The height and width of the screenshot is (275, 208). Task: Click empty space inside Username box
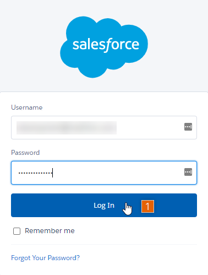150,127
